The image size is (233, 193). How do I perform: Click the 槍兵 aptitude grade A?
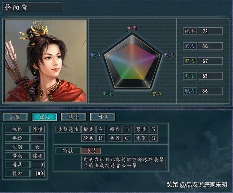100,129
